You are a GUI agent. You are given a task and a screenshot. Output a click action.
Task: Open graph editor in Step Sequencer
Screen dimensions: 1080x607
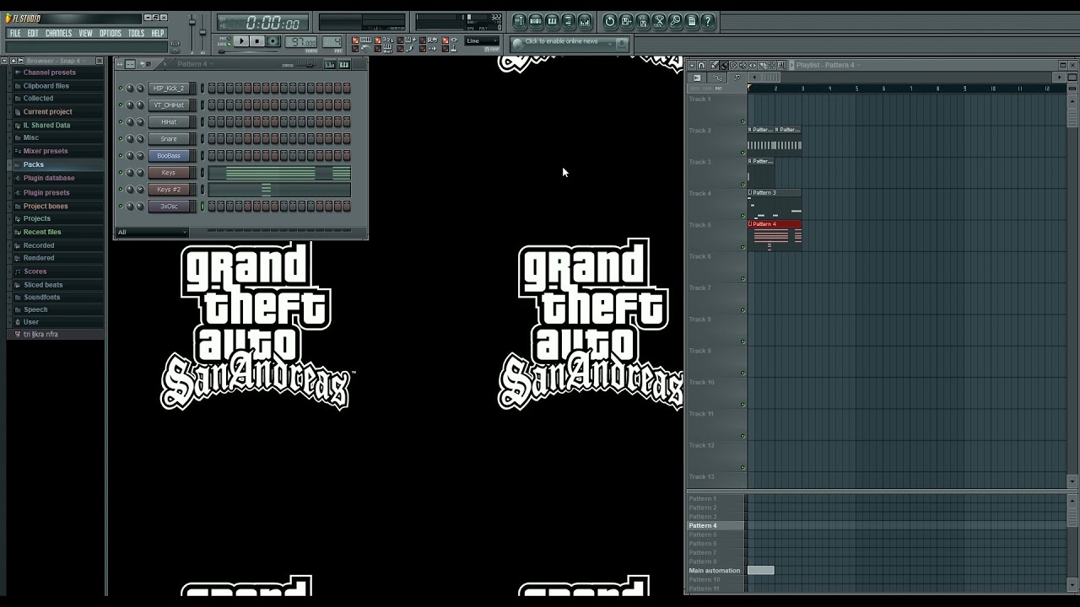point(330,65)
